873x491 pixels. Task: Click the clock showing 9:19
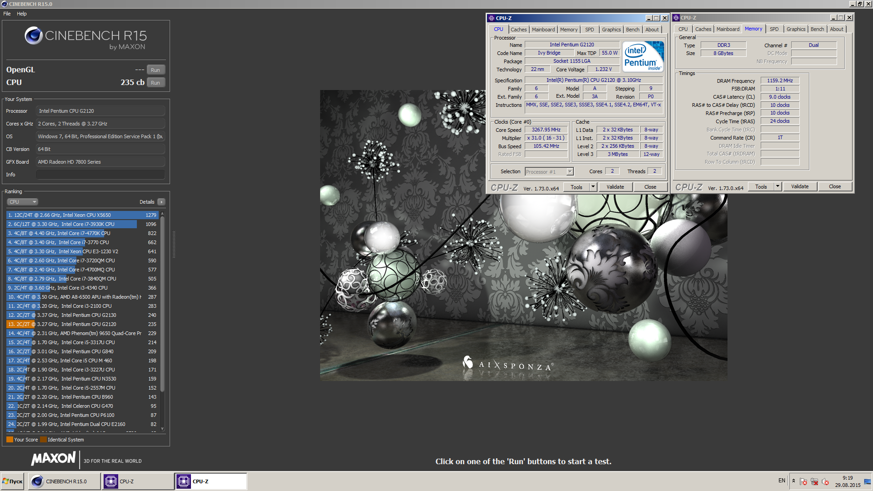click(848, 478)
